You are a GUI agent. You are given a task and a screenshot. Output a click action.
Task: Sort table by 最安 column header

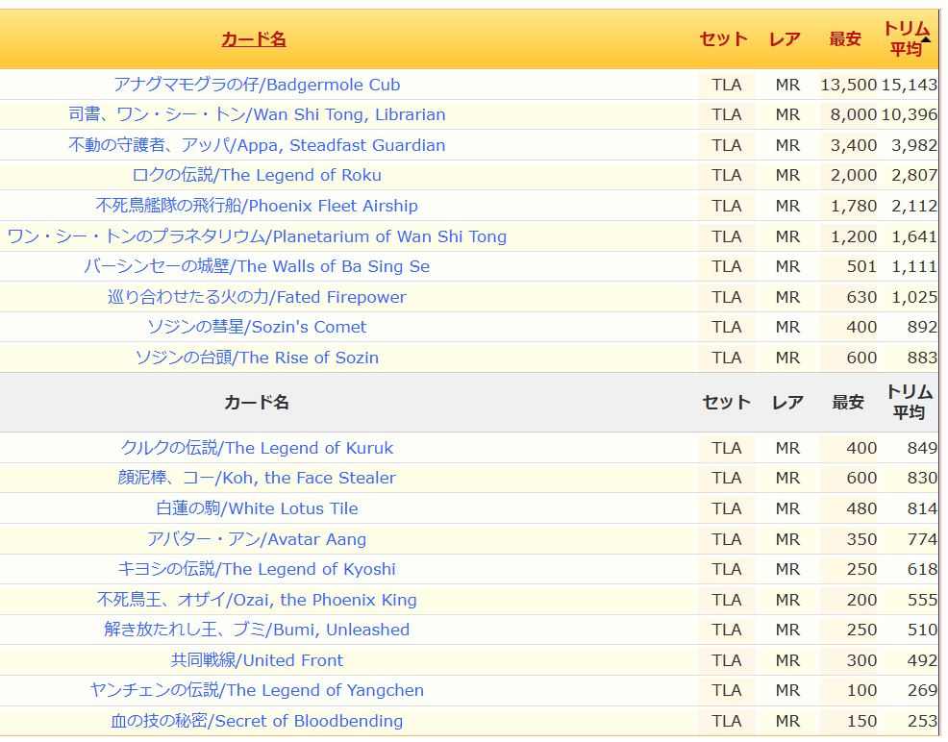[845, 39]
